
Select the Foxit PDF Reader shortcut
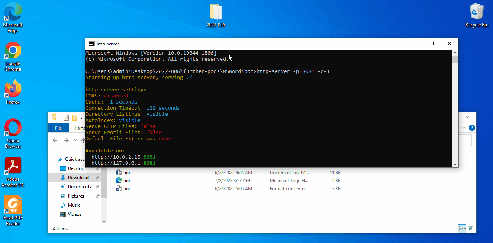click(13, 211)
